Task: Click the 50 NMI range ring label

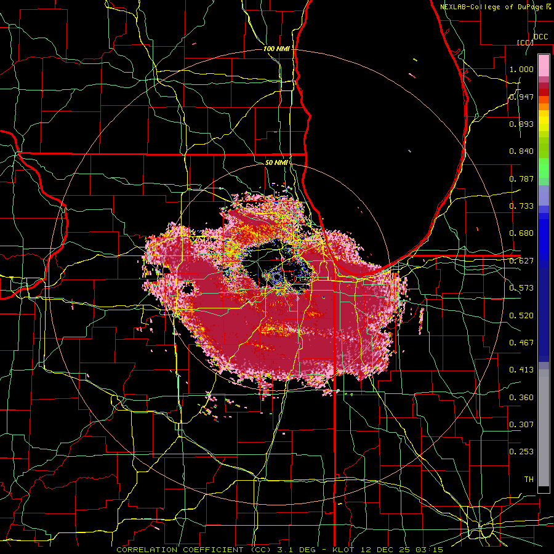Action: tap(276, 163)
